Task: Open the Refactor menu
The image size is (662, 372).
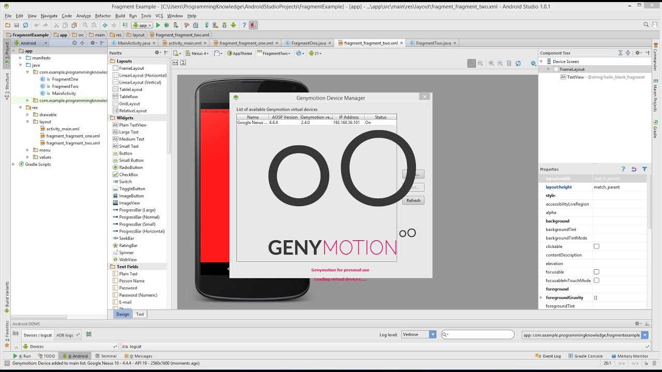Action: coord(102,16)
